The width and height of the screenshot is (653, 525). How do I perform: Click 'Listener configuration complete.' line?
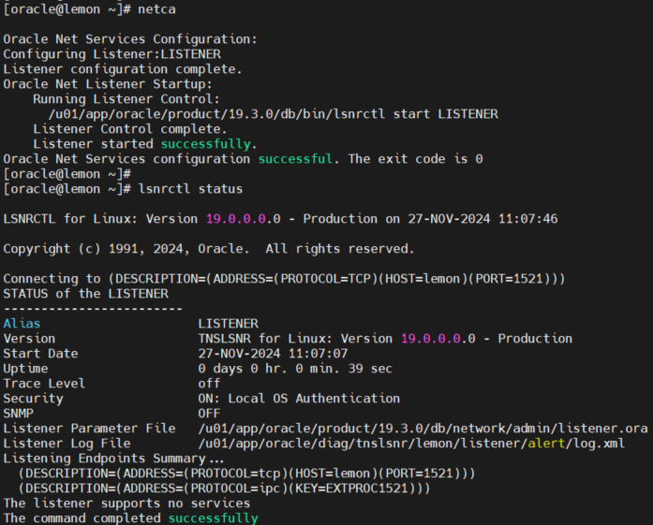pos(123,69)
